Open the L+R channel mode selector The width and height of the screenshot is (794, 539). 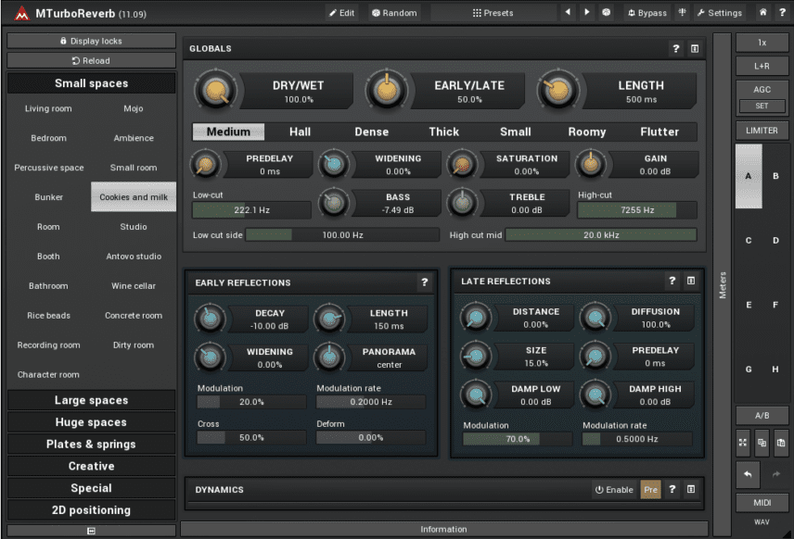tap(762, 67)
